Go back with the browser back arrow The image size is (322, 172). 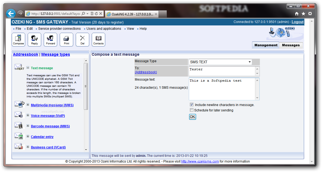click(11, 14)
